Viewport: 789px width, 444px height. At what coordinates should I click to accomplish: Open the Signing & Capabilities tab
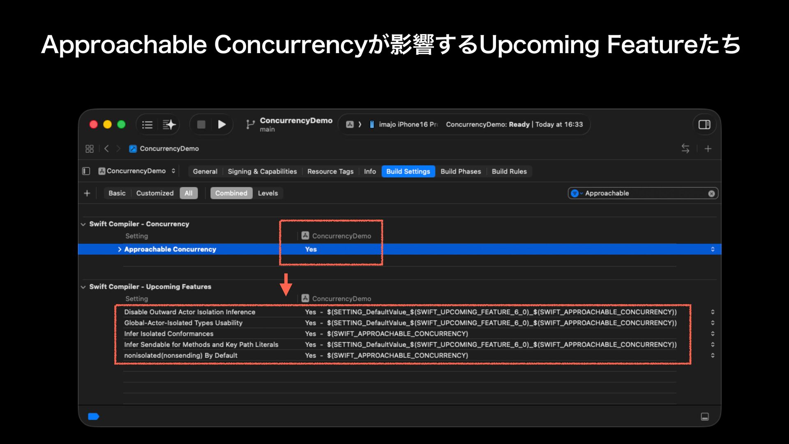coord(262,171)
